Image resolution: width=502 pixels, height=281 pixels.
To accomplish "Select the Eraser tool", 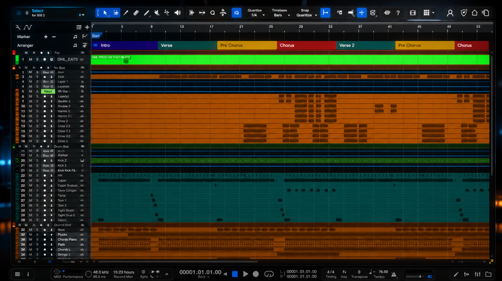I will pyautogui.click(x=136, y=13).
